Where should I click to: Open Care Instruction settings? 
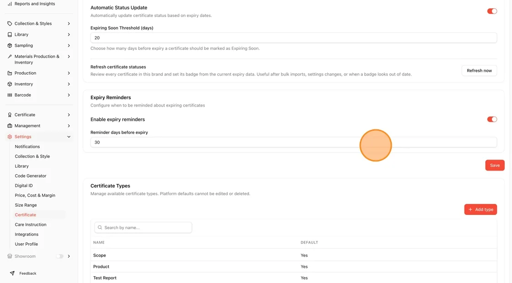(31, 224)
